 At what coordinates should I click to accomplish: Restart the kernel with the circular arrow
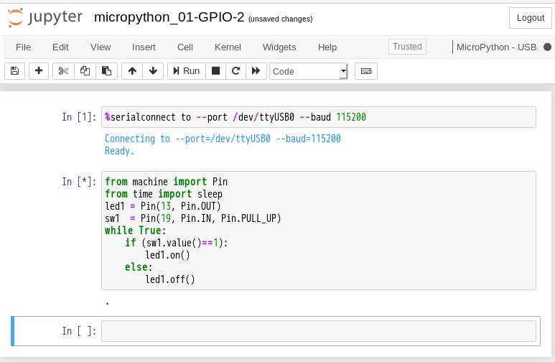coord(235,71)
